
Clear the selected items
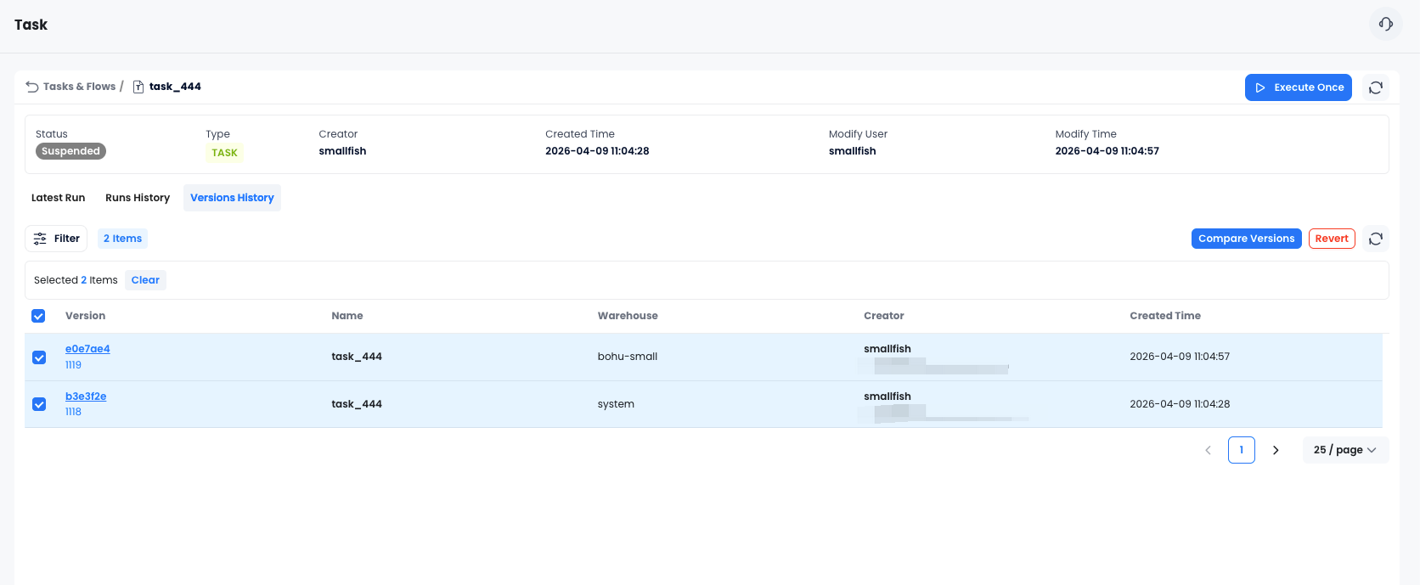pyautogui.click(x=145, y=280)
